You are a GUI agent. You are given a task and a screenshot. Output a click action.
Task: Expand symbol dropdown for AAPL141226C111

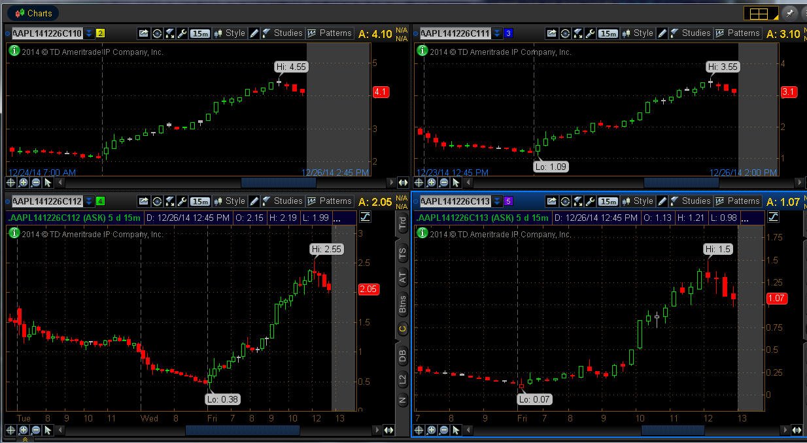(497, 33)
